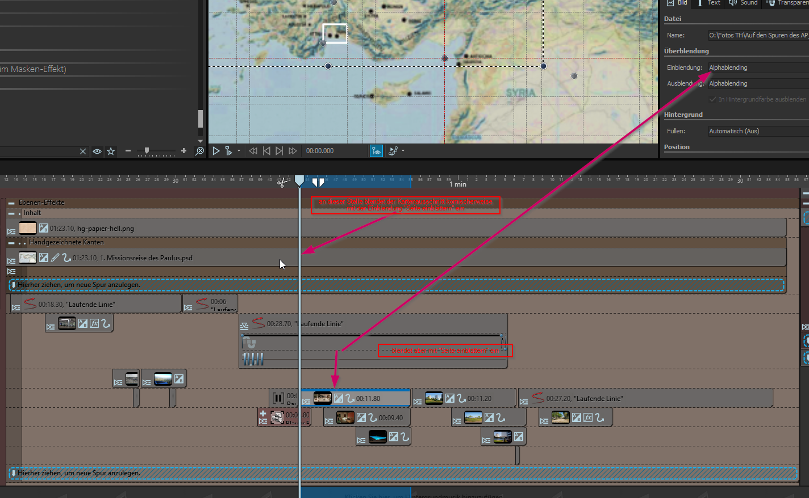Select the highlighted 00:11.80 image clip
This screenshot has height=498, width=809.
tap(355, 398)
